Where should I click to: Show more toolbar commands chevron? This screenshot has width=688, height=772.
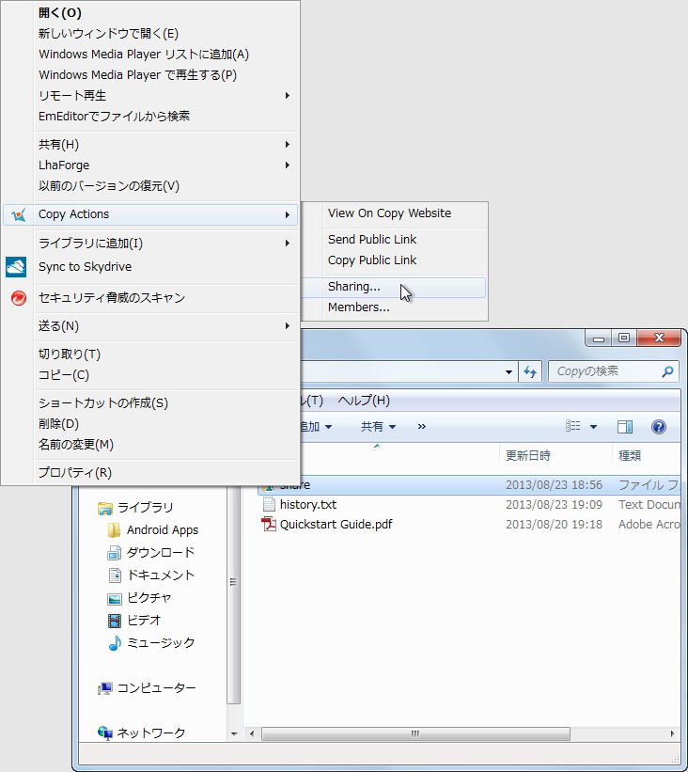tap(422, 426)
